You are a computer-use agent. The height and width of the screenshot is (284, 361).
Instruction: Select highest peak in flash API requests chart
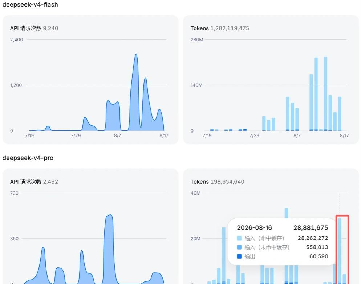pos(136,55)
